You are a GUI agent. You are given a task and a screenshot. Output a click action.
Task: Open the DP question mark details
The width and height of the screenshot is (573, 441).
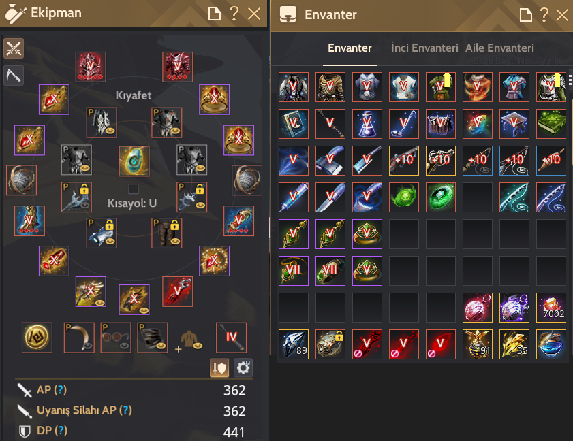(61, 431)
